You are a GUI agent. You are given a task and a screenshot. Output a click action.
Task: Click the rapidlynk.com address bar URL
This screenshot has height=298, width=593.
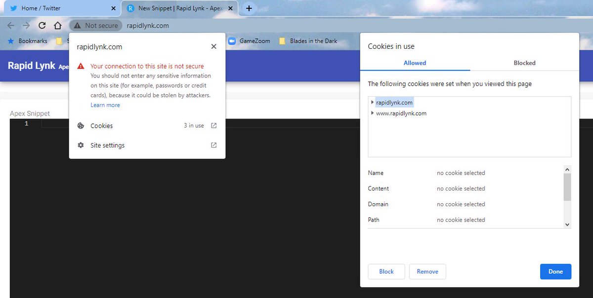(148, 26)
